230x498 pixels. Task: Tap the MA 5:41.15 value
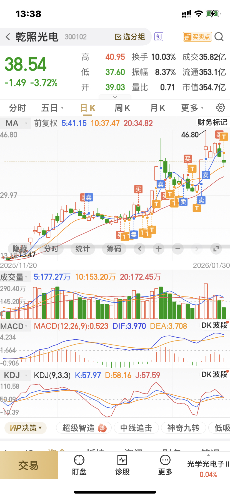coord(74,123)
